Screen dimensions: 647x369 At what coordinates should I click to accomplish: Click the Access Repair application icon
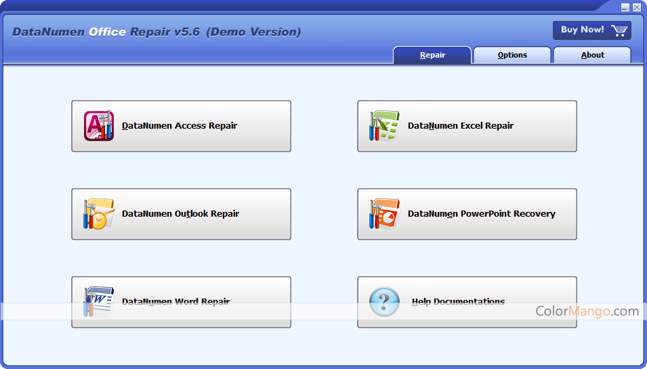point(99,126)
